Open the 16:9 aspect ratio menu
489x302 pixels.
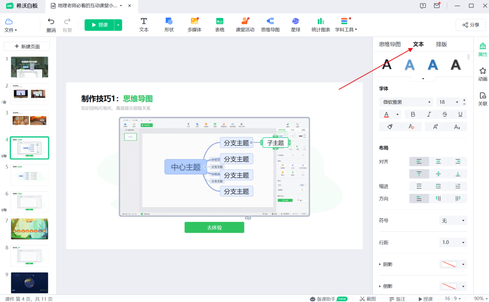point(453,299)
